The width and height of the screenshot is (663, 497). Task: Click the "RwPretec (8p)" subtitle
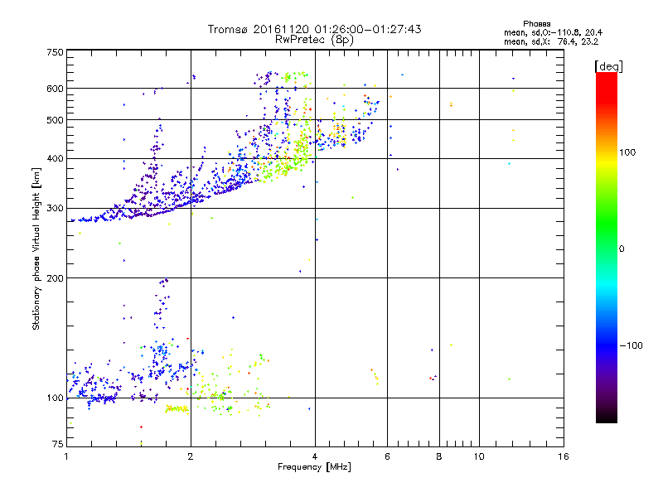(x=314, y=40)
